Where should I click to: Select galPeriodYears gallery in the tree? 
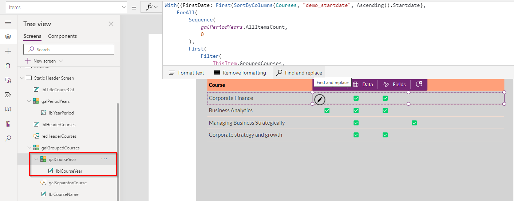tap(55, 101)
